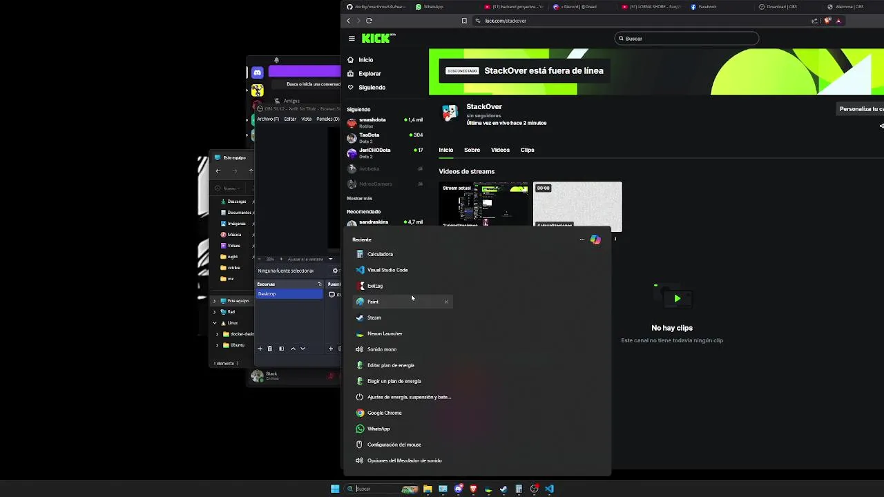Add a scene with OBS plus button
Image resolution: width=884 pixels, height=497 pixels.
(260, 349)
